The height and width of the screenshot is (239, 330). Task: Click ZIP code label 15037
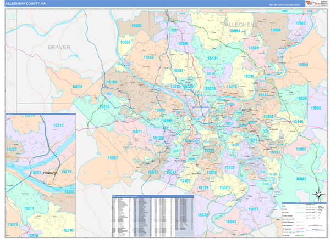click(253, 209)
